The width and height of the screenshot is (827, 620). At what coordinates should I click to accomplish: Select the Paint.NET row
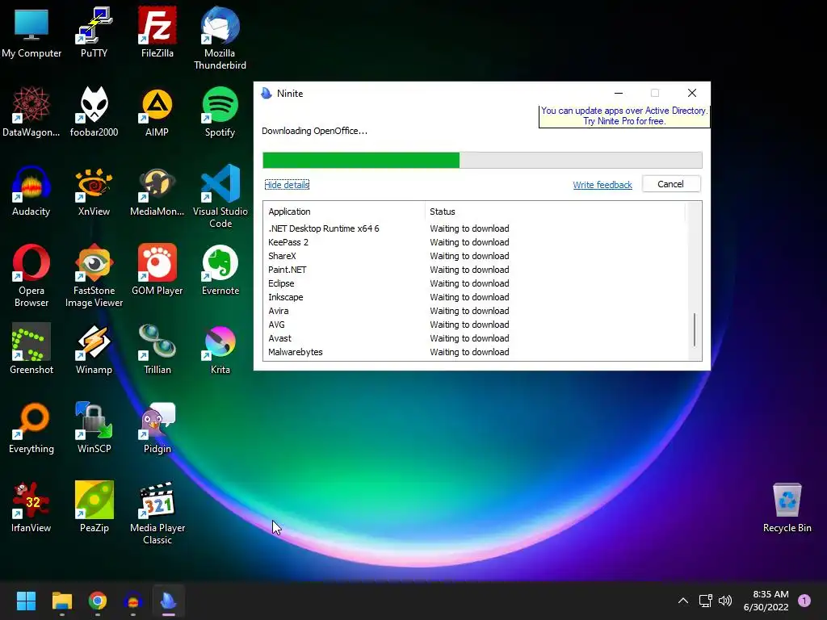tap(476, 270)
